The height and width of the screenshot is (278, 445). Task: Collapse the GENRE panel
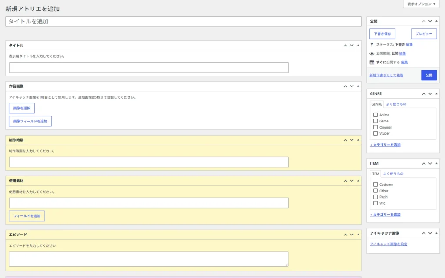coord(436,94)
